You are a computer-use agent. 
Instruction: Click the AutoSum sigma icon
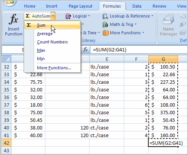(27, 16)
